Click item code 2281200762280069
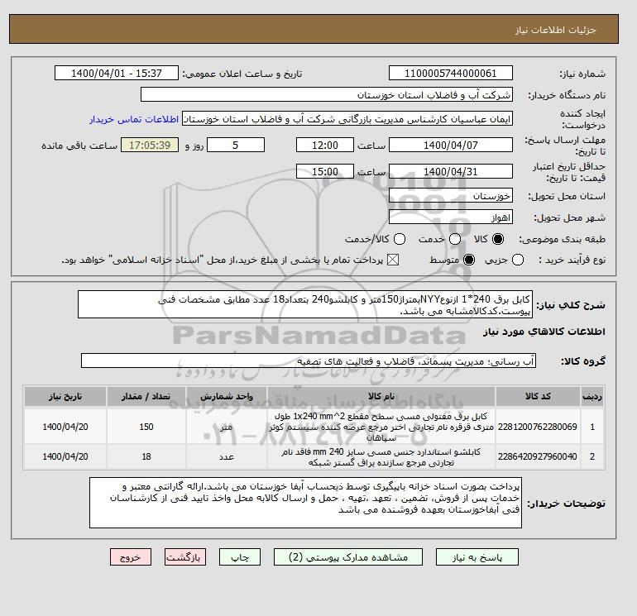The height and width of the screenshot is (616, 637). click(538, 427)
